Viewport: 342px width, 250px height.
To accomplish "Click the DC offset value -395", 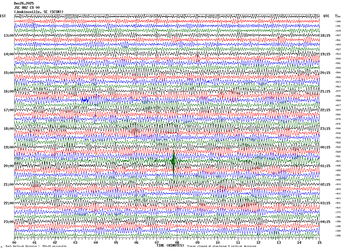I will (338, 226).
